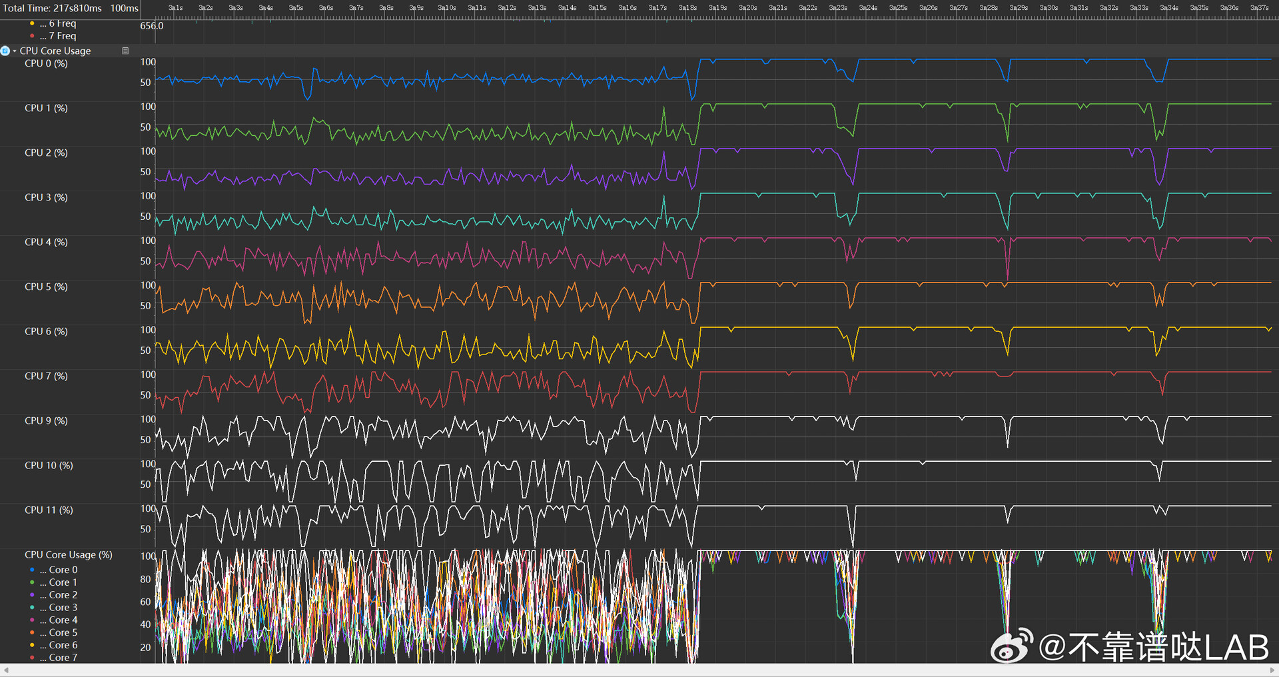Click the '... Core 6' legend entry
This screenshot has height=677, width=1279.
point(59,645)
